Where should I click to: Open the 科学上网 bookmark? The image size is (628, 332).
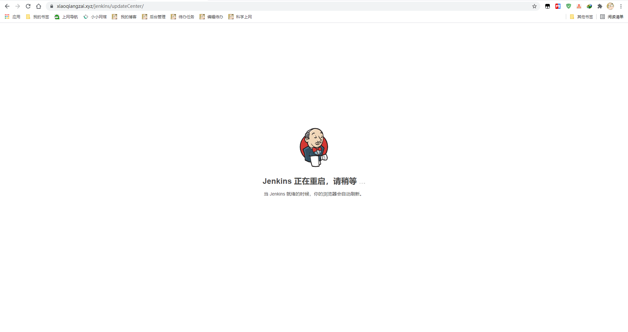tap(240, 17)
